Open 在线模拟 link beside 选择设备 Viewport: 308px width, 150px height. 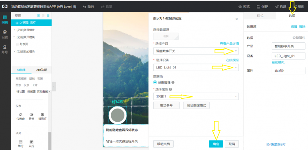233,60
